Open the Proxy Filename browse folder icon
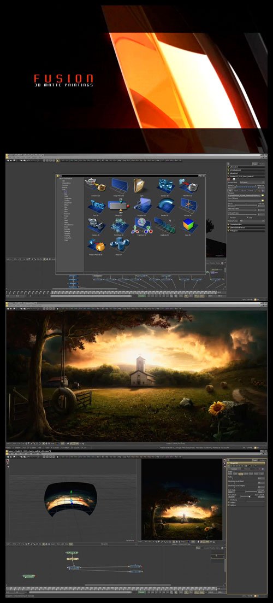The width and height of the screenshot is (273, 603). click(263, 200)
